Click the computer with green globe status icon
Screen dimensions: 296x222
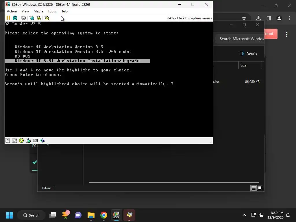28,140
